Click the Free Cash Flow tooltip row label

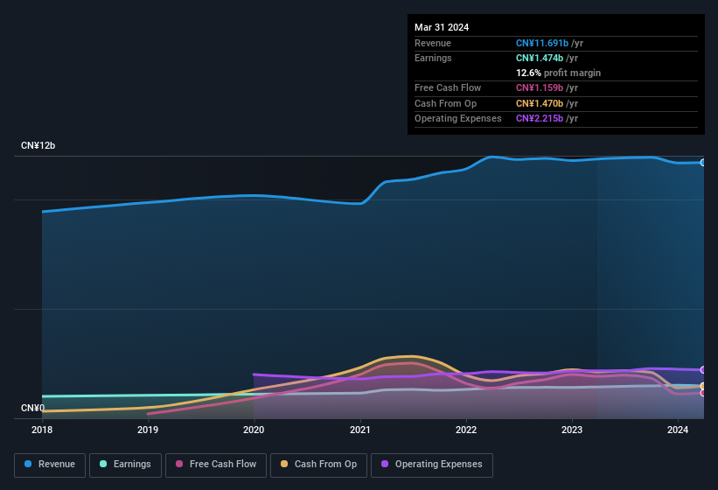pyautogui.click(x=448, y=87)
